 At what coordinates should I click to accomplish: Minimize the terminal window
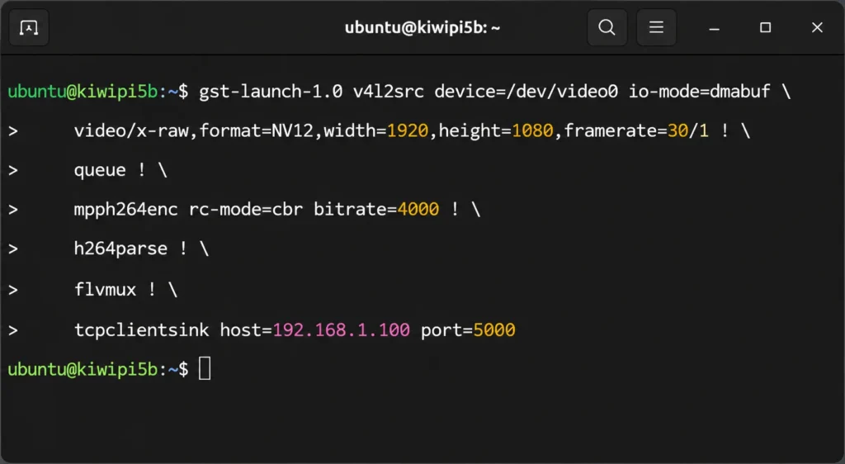tap(714, 27)
